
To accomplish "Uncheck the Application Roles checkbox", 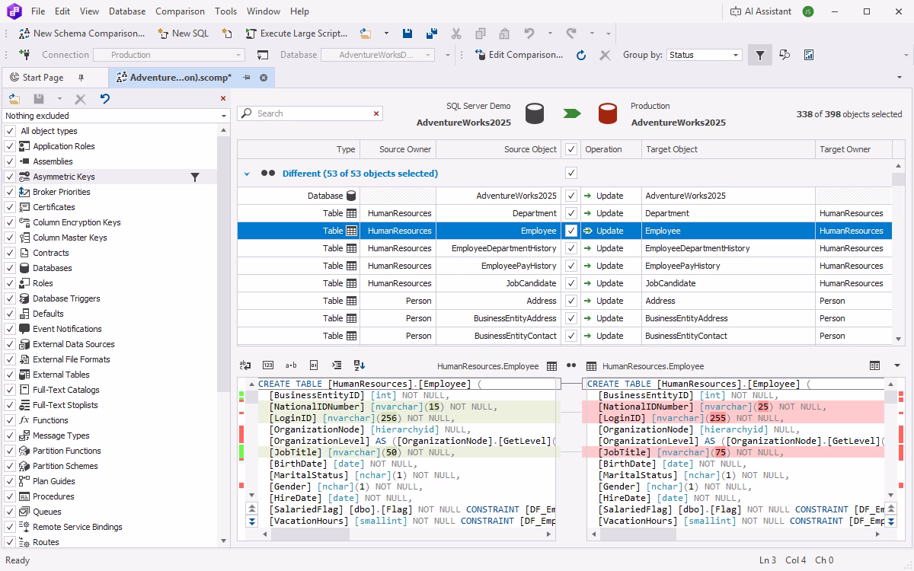I will pyautogui.click(x=10, y=146).
